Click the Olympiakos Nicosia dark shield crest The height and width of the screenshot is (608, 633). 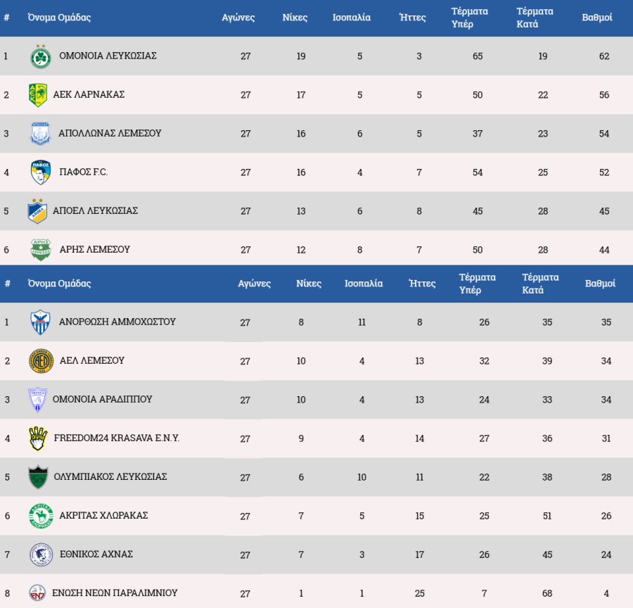(x=38, y=477)
